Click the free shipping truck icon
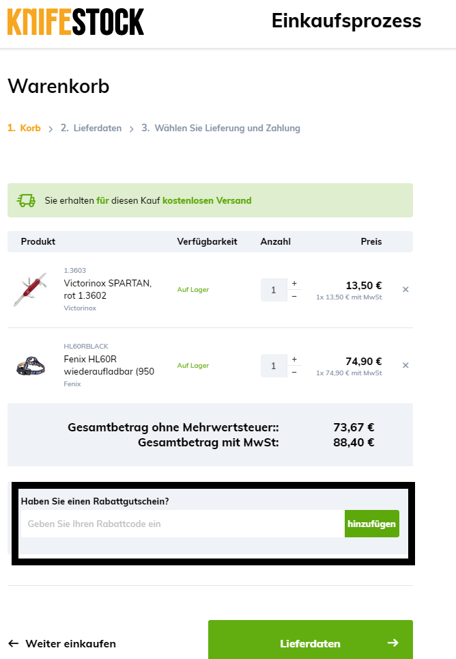The image size is (456, 659). 27,200
